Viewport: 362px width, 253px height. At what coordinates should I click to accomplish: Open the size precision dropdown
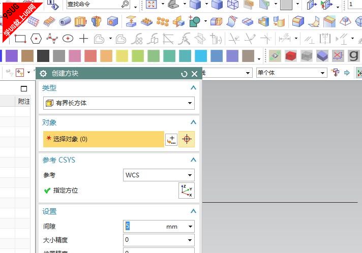190,240
